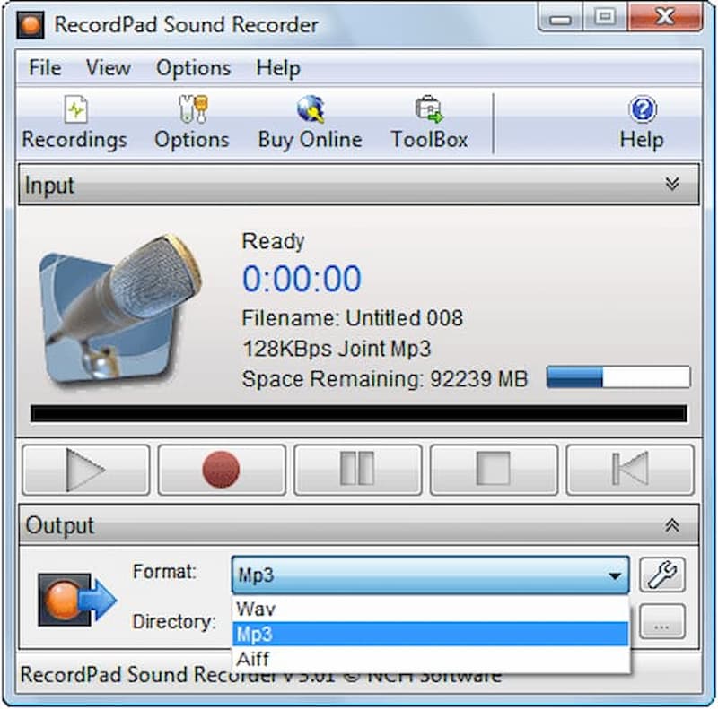Click the Space Remaining progress bar
Image resolution: width=718 pixels, height=709 pixels.
coord(617,377)
